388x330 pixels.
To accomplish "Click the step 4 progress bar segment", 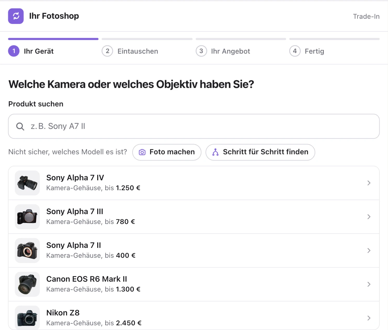I will 334,39.
